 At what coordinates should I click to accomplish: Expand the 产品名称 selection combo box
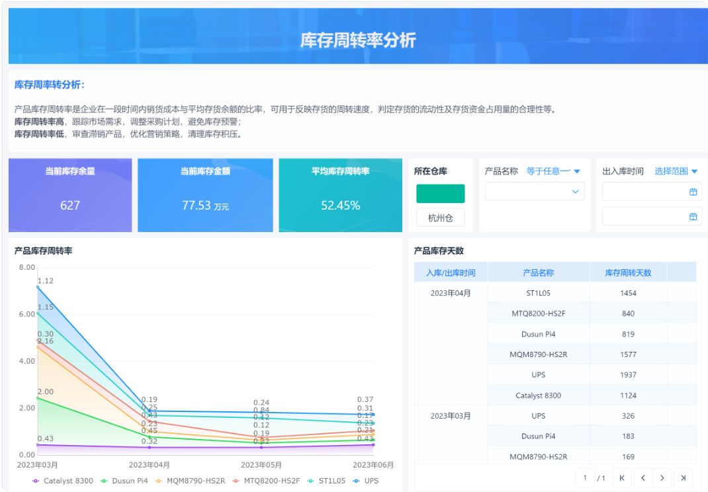[x=535, y=191]
